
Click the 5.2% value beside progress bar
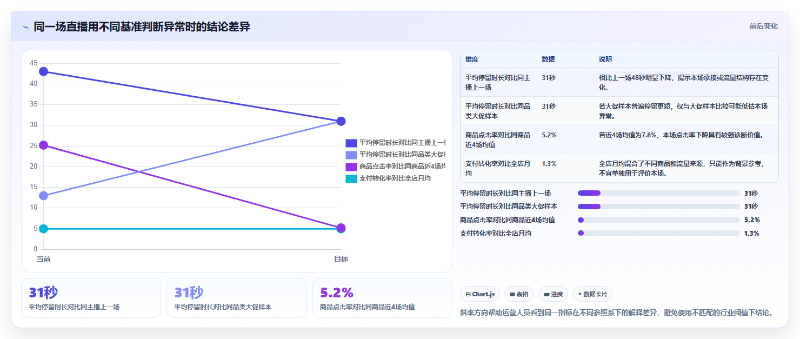point(752,220)
